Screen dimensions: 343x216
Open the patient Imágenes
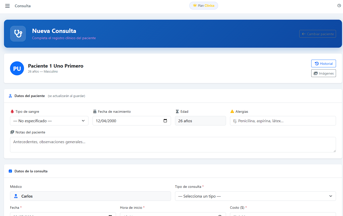click(x=323, y=73)
